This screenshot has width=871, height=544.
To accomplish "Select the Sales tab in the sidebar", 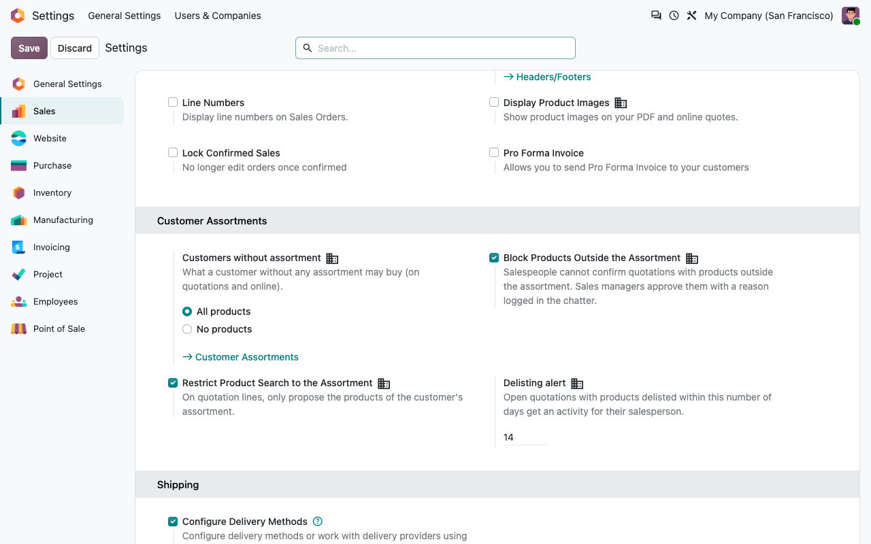I will click(x=62, y=111).
